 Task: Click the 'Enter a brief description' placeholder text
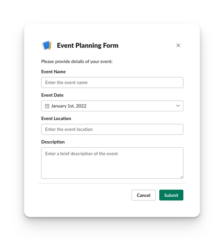click(x=81, y=154)
